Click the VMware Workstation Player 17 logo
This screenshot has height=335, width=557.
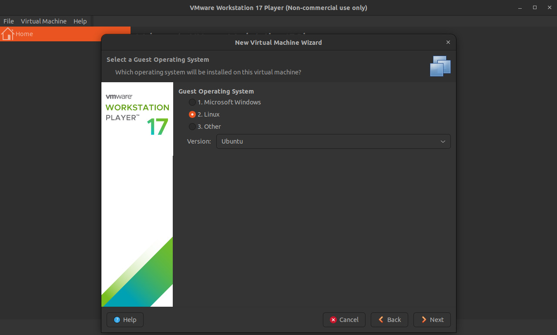(x=137, y=115)
